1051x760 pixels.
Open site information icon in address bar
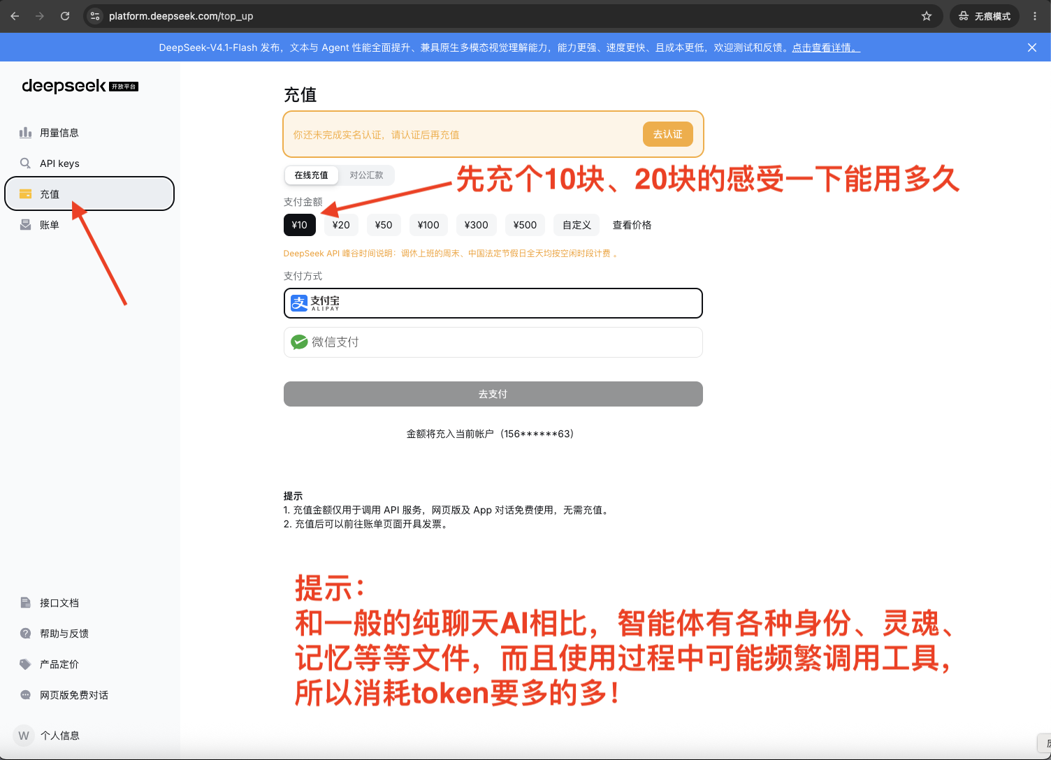(x=96, y=16)
